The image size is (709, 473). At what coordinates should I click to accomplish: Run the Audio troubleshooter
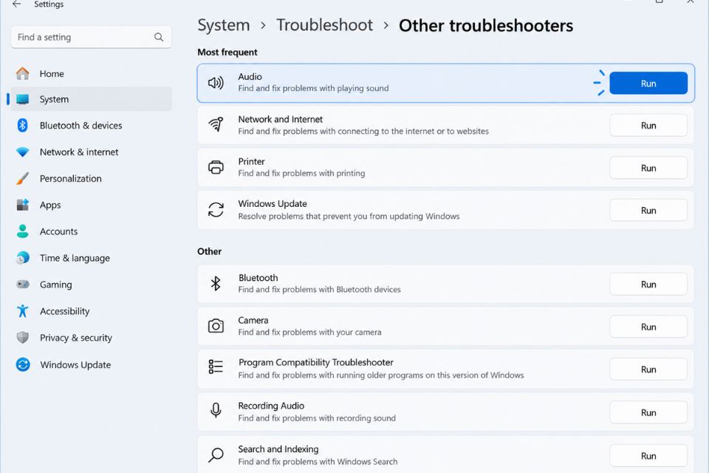648,84
